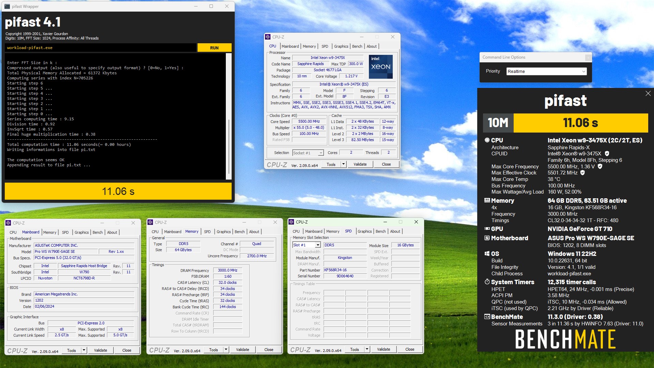Click the Uncore Frequency 2700.0 MHz value
Viewport: 654px width, 368px height.
click(x=257, y=256)
